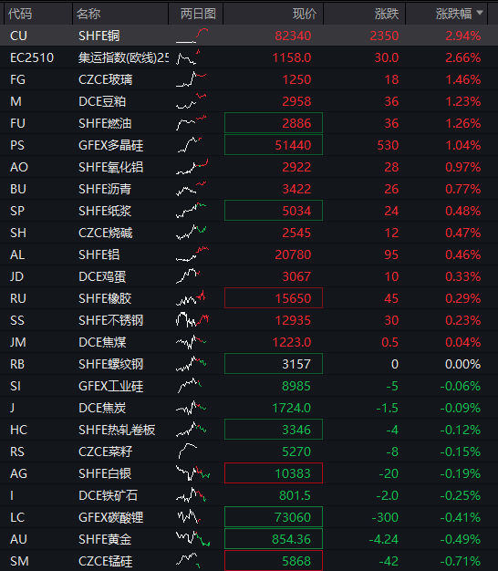Click the boxed price 854.36
The width and height of the screenshot is (498, 571).
click(x=274, y=538)
